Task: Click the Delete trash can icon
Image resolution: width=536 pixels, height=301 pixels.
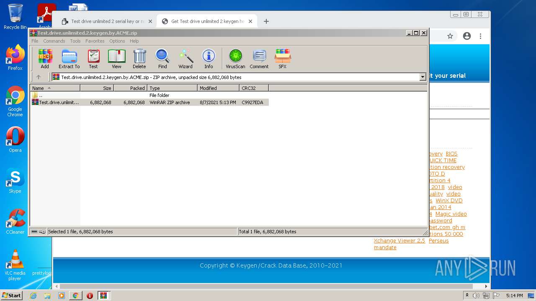Action: tap(139, 59)
